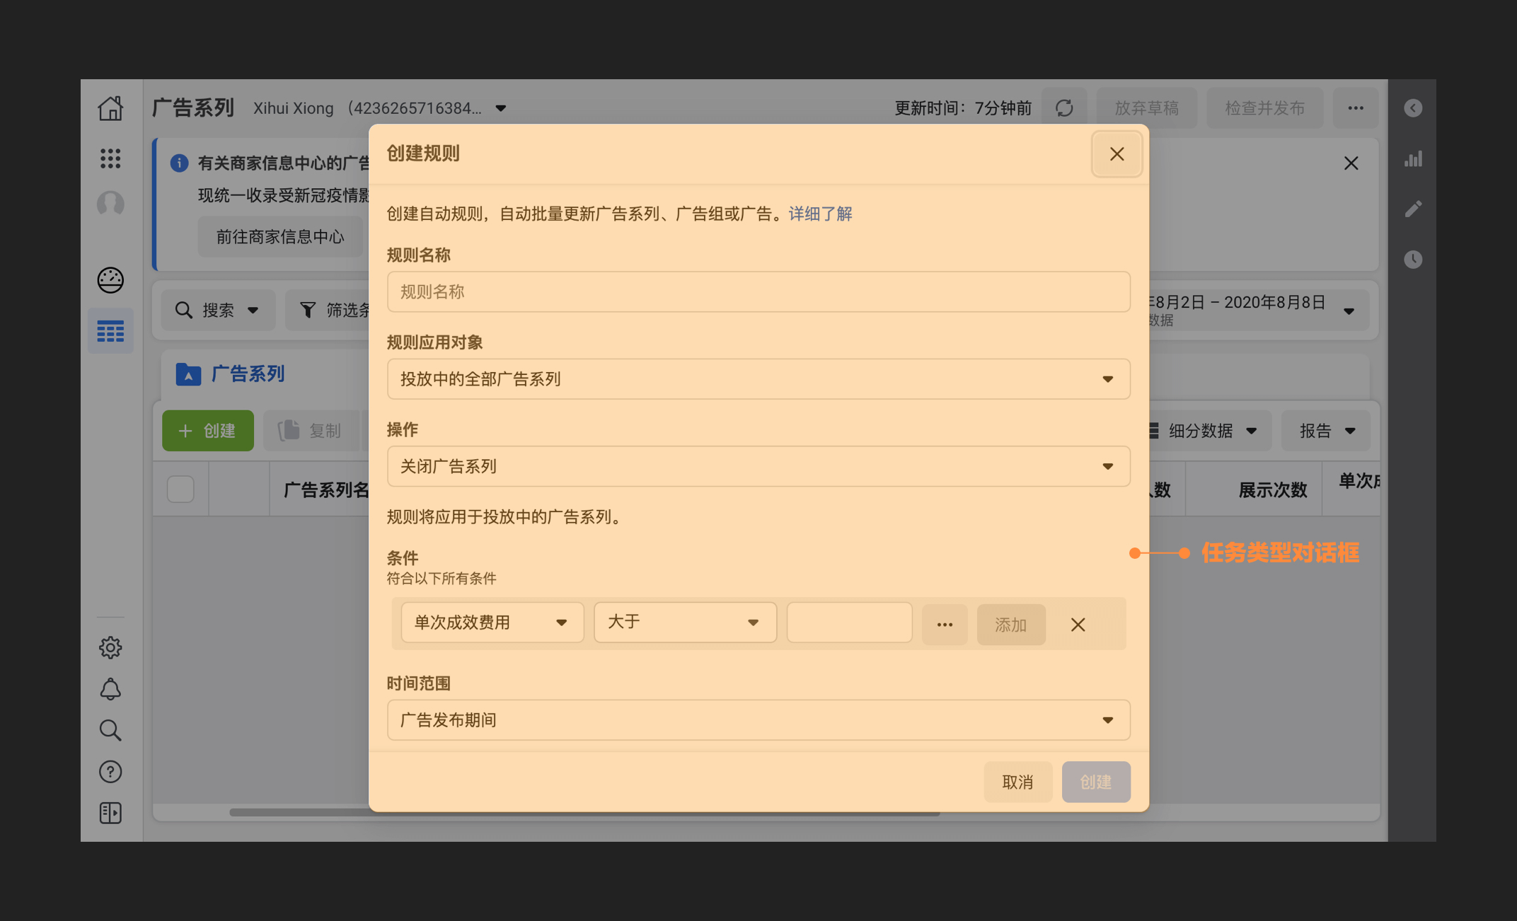Toggle the sidebar panel layout icon

click(110, 813)
